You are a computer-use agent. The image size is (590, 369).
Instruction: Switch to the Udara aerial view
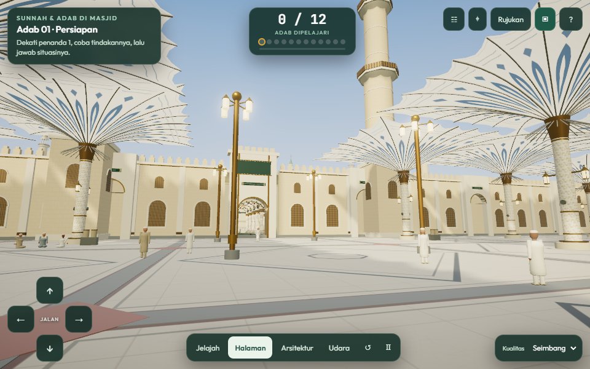339,347
